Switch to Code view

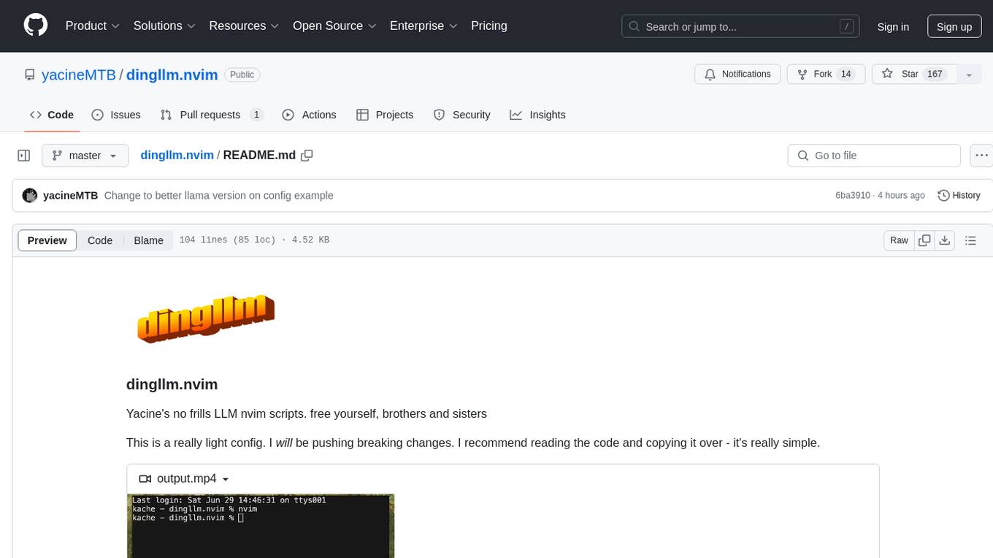100,240
